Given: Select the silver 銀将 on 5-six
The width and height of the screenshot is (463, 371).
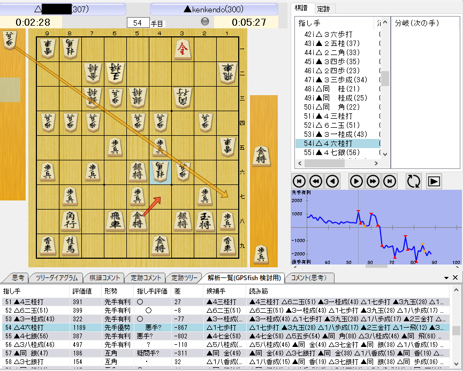Looking at the screenshot, I should pos(138,172).
